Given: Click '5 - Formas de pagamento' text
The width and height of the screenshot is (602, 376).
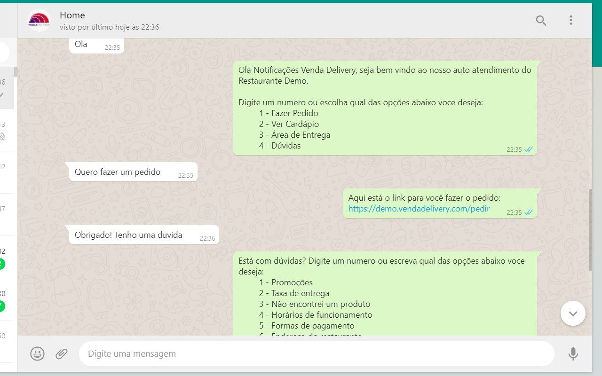Looking at the screenshot, I should coord(307,326).
